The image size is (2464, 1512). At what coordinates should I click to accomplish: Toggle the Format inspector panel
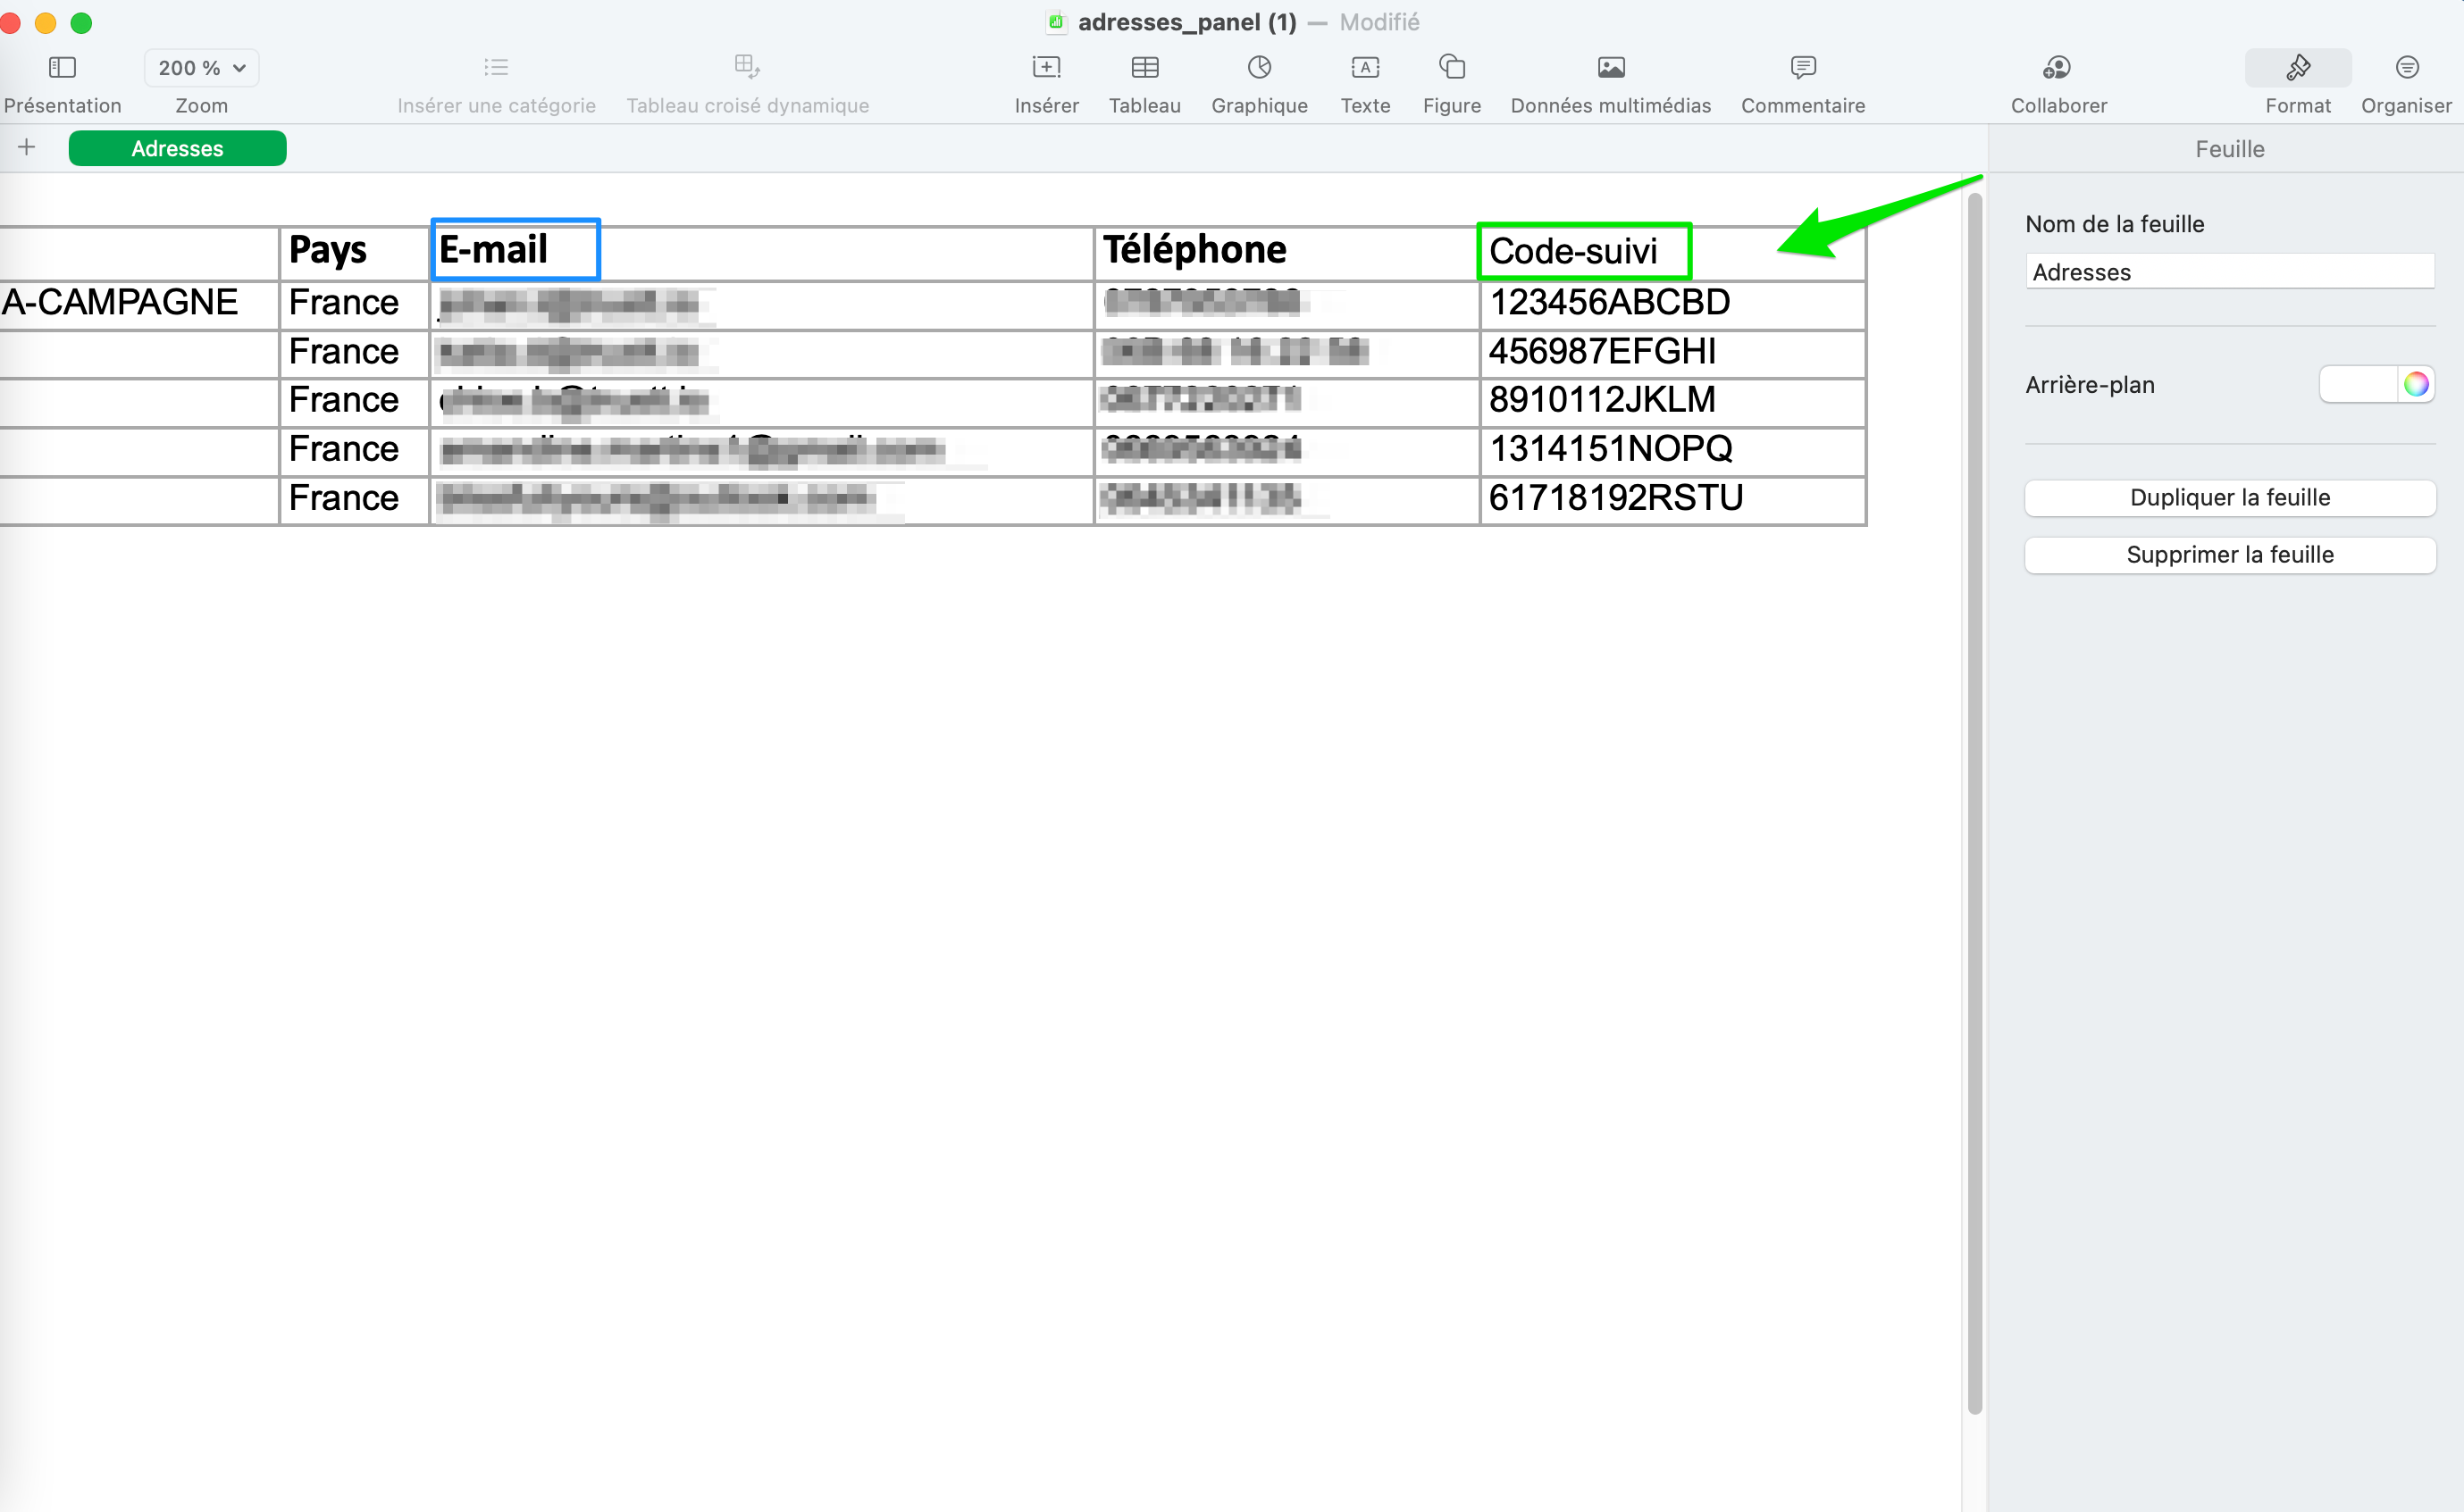(2297, 68)
